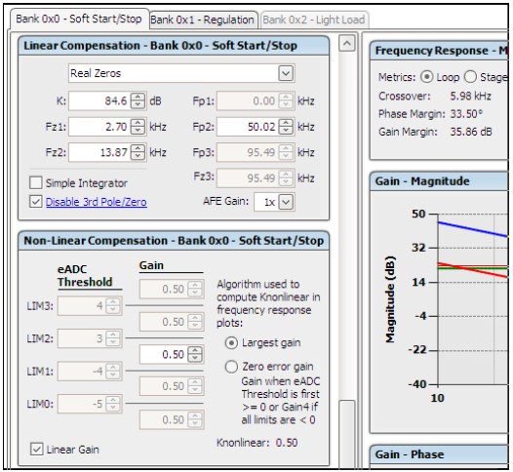
Task: Increase the Fz2 frequency with up arrow
Action: (138, 149)
